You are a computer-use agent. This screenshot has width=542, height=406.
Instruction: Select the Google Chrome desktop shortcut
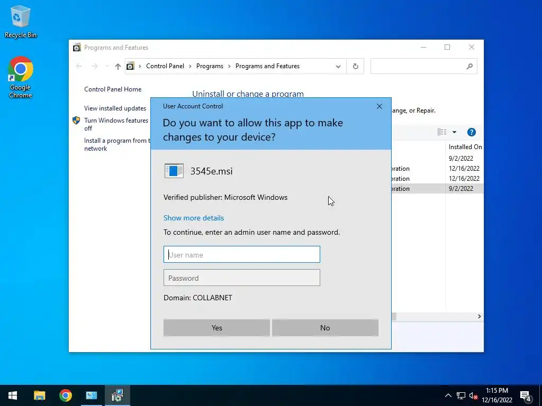pyautogui.click(x=21, y=77)
